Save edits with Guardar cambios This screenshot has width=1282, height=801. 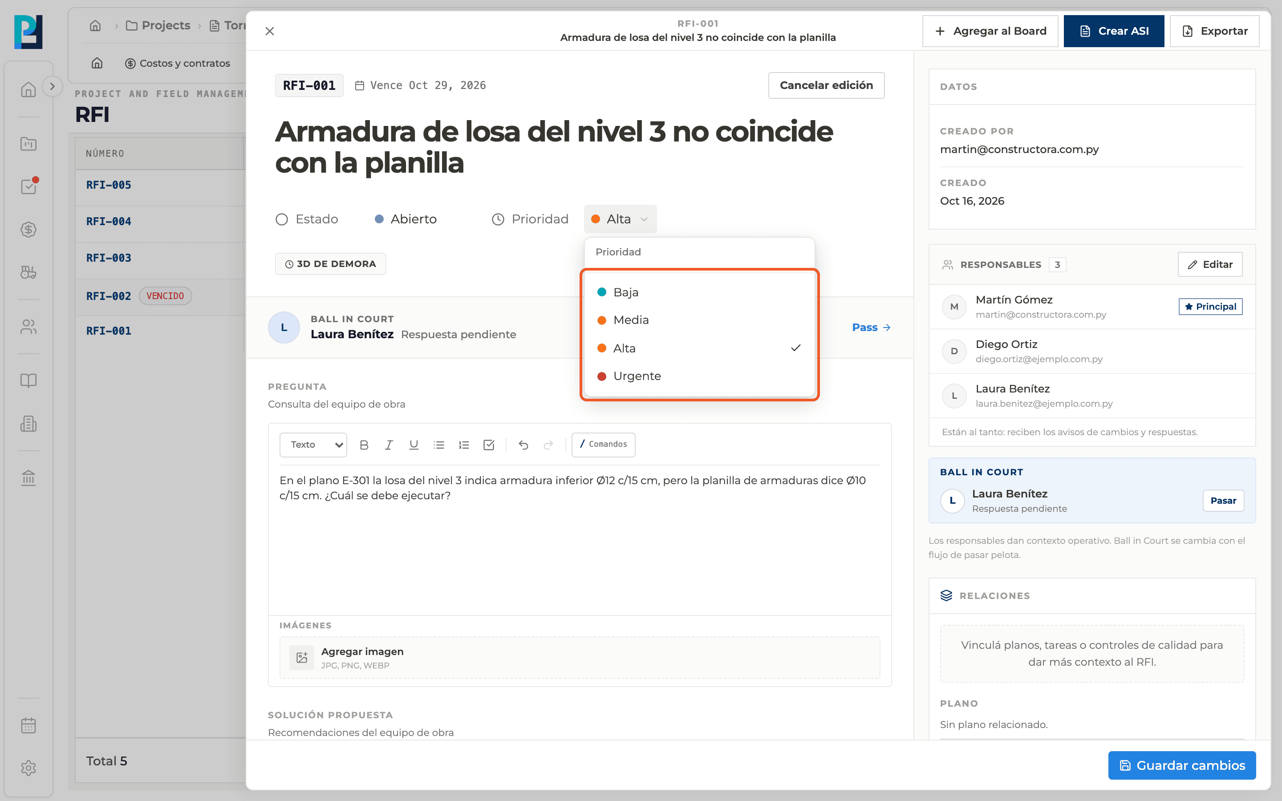point(1182,765)
